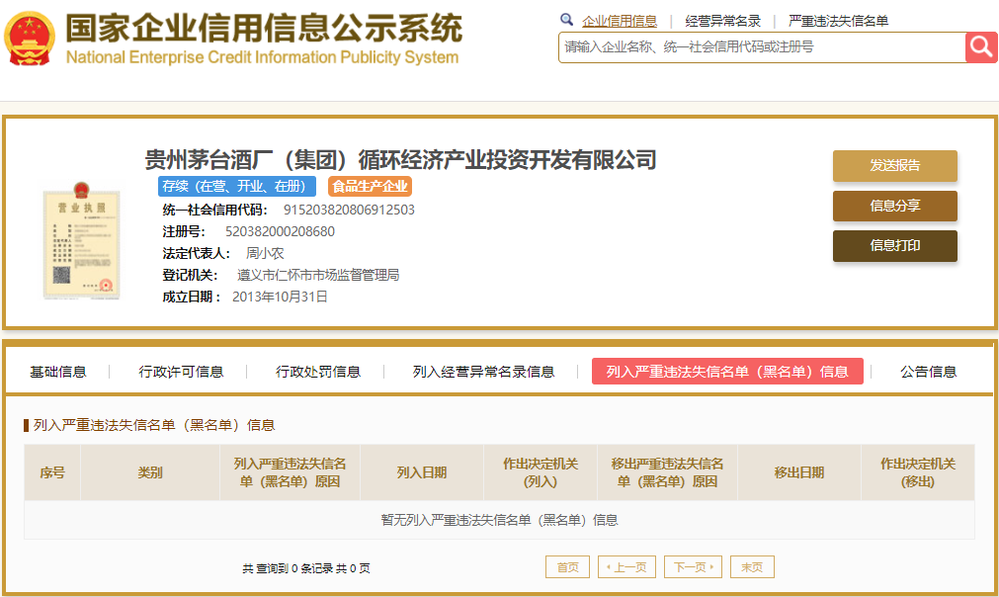Go to 下一页 in pagination
The image size is (999, 597).
point(693,567)
